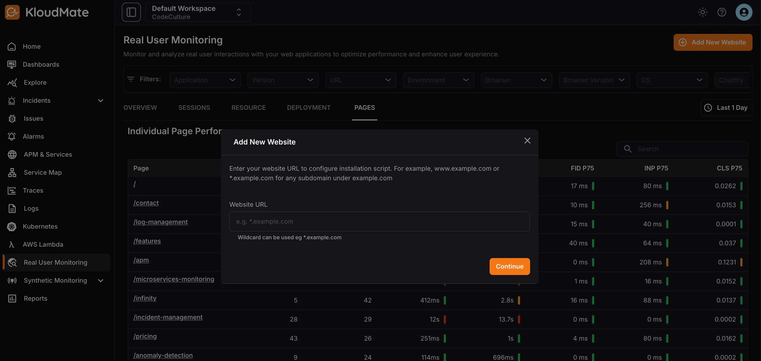Click the Add New Website button
Viewport: 761px width, 361px height.
[713, 42]
